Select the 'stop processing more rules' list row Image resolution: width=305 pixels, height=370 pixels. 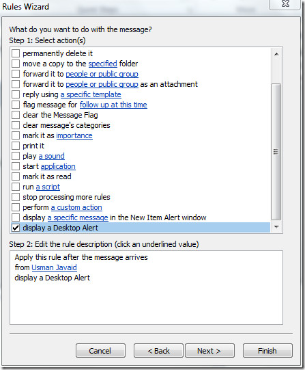click(x=141, y=197)
